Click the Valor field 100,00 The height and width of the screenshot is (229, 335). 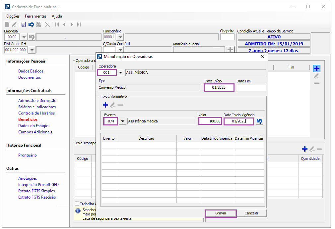[210, 121]
